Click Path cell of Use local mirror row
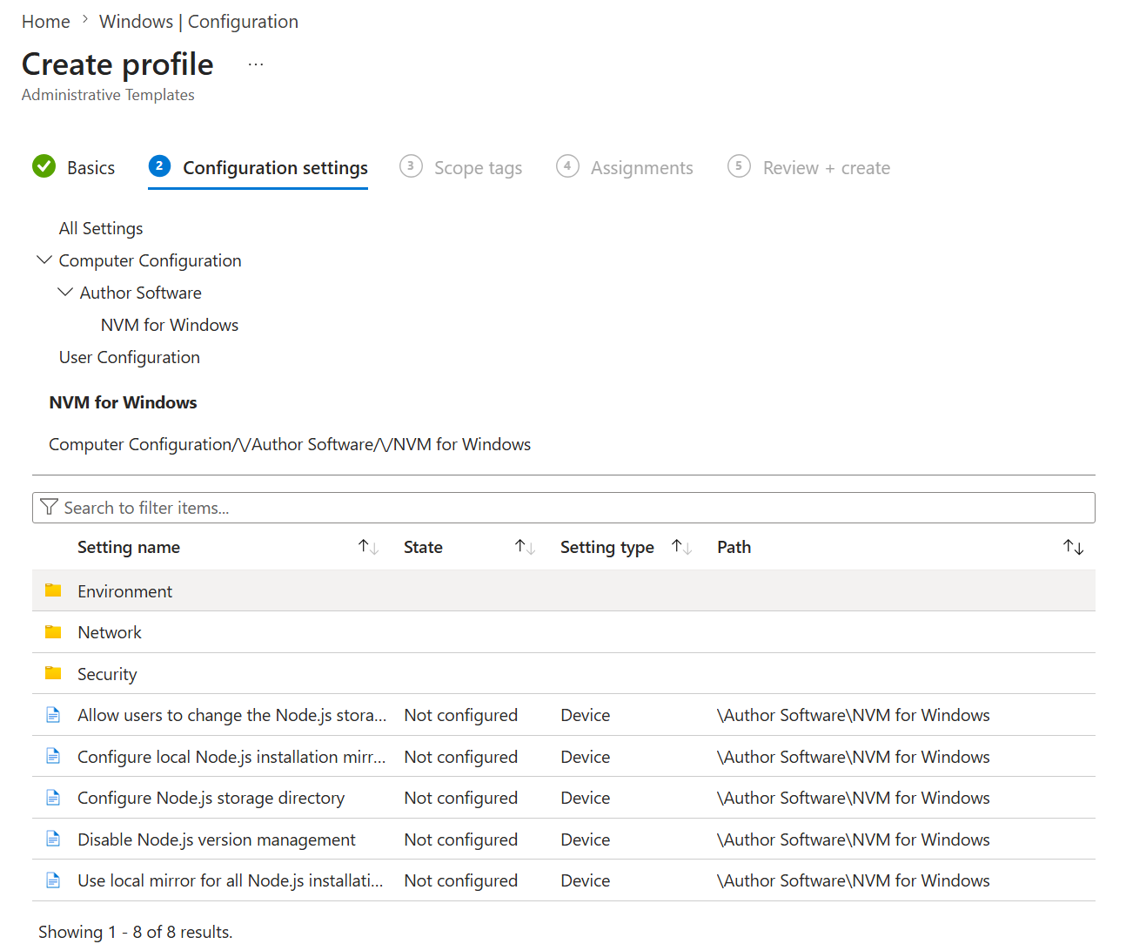 (x=854, y=880)
